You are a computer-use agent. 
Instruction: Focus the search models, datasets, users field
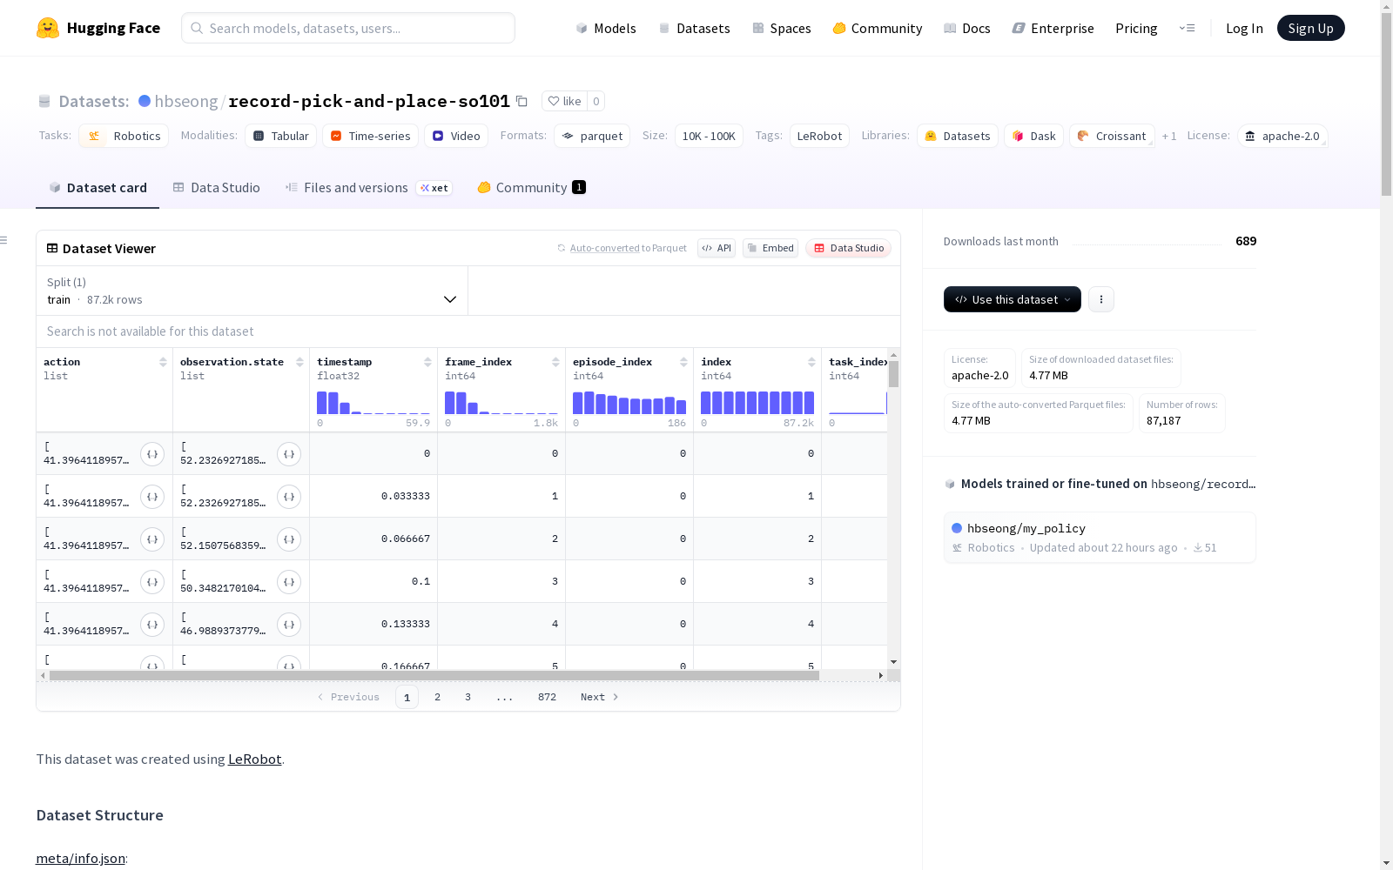(348, 28)
